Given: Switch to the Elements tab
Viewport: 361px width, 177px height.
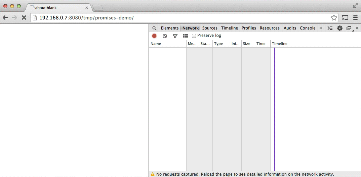Looking at the screenshot, I should [170, 28].
